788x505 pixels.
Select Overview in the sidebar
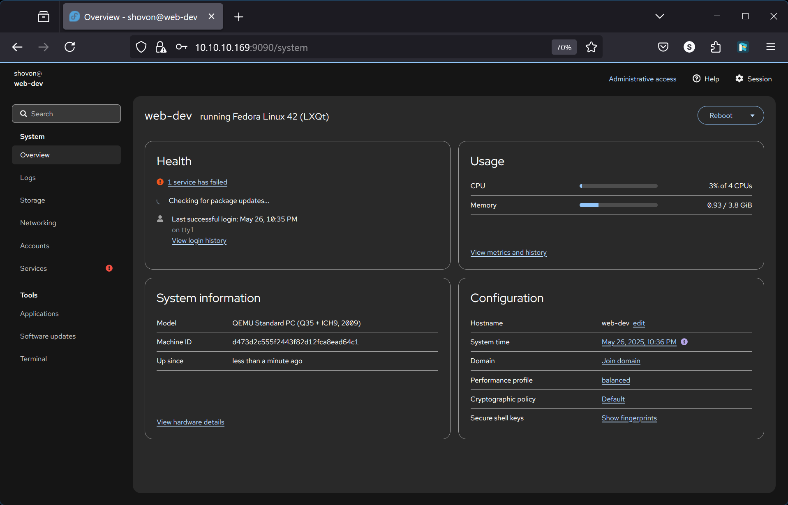point(66,155)
